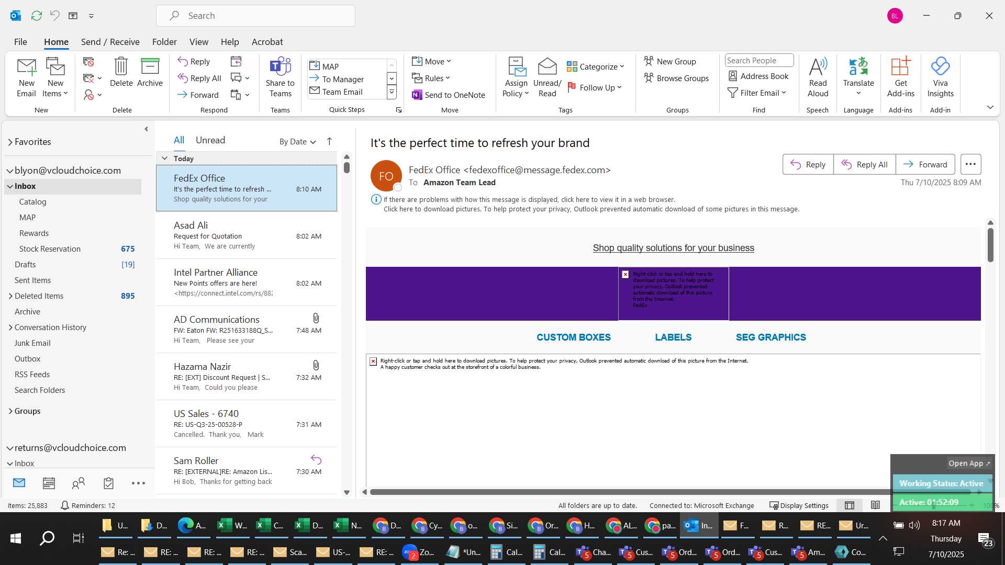The image size is (1005, 565).
Task: Open the Address Book
Action: tap(758, 76)
